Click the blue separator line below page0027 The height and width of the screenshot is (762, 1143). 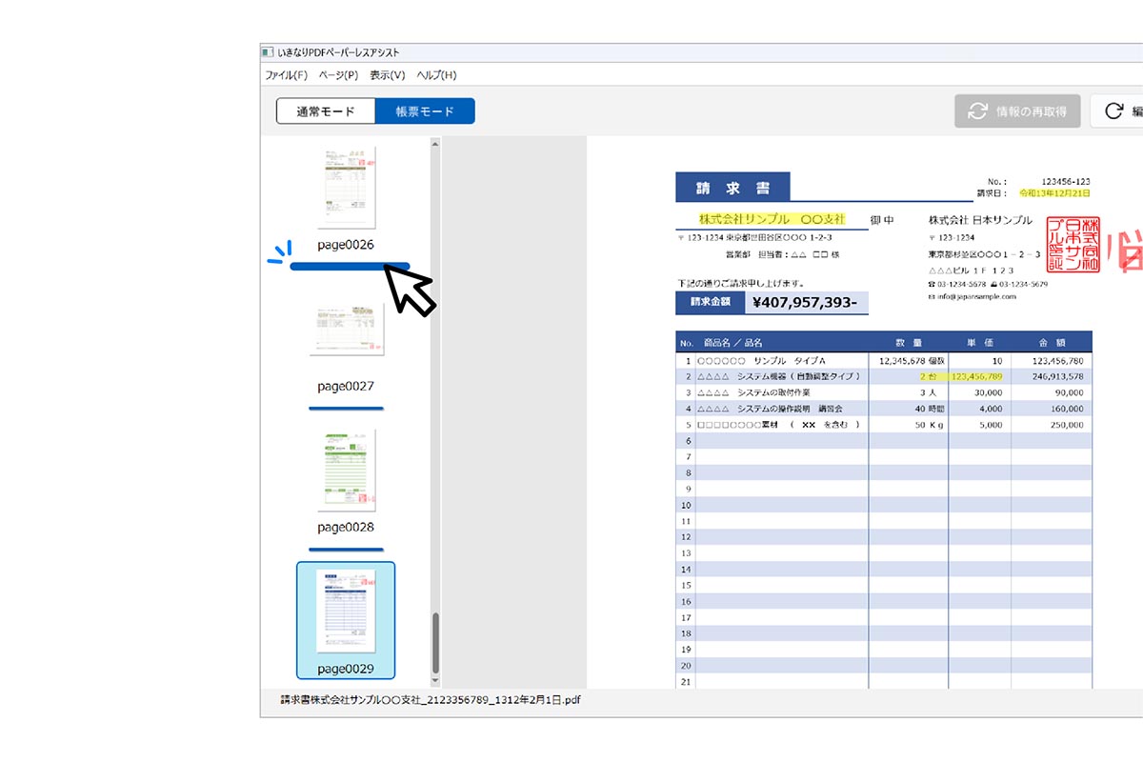pyautogui.click(x=347, y=409)
